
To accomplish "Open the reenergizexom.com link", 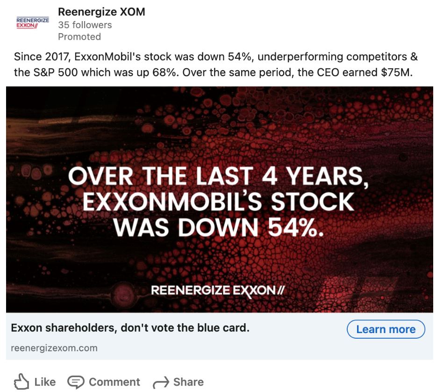I will 54,348.
